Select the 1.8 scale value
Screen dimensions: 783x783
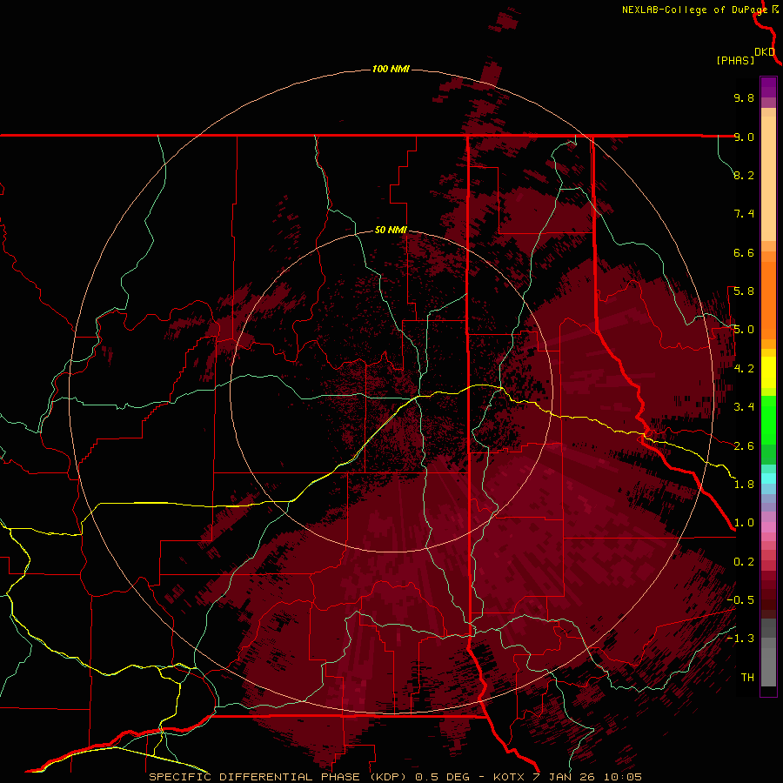(744, 485)
